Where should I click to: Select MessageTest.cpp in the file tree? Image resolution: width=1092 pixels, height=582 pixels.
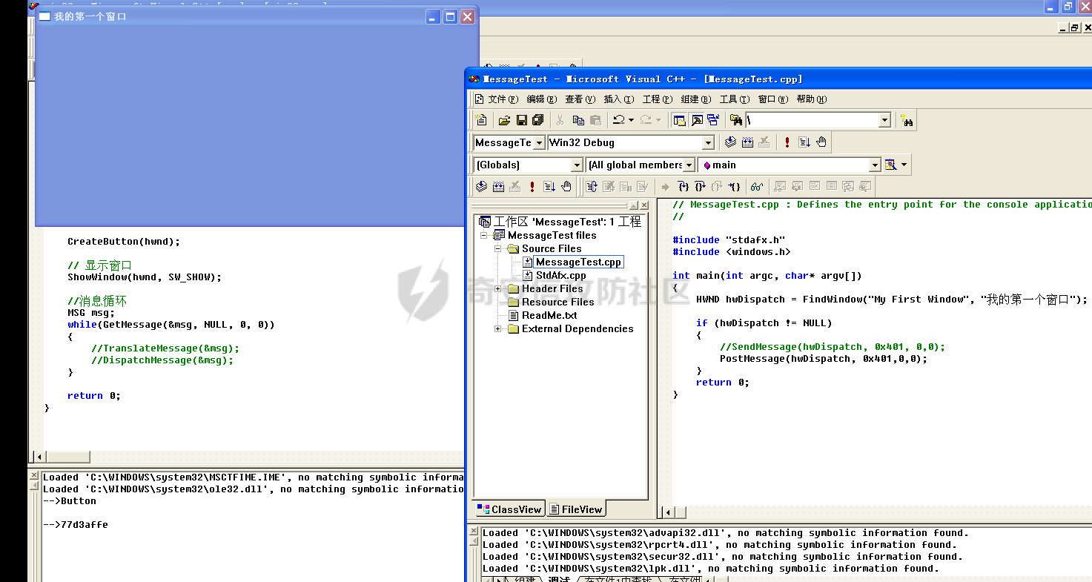[578, 262]
